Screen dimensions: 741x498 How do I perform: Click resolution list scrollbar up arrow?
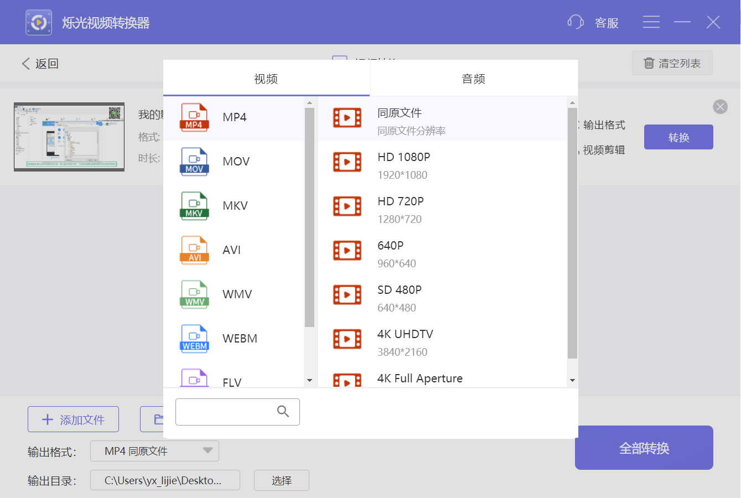pyautogui.click(x=572, y=102)
